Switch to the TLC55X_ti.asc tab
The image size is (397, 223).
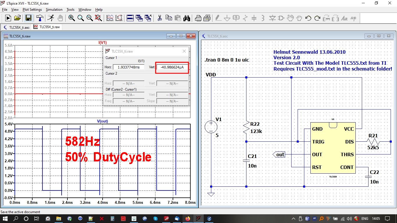pos(16,27)
